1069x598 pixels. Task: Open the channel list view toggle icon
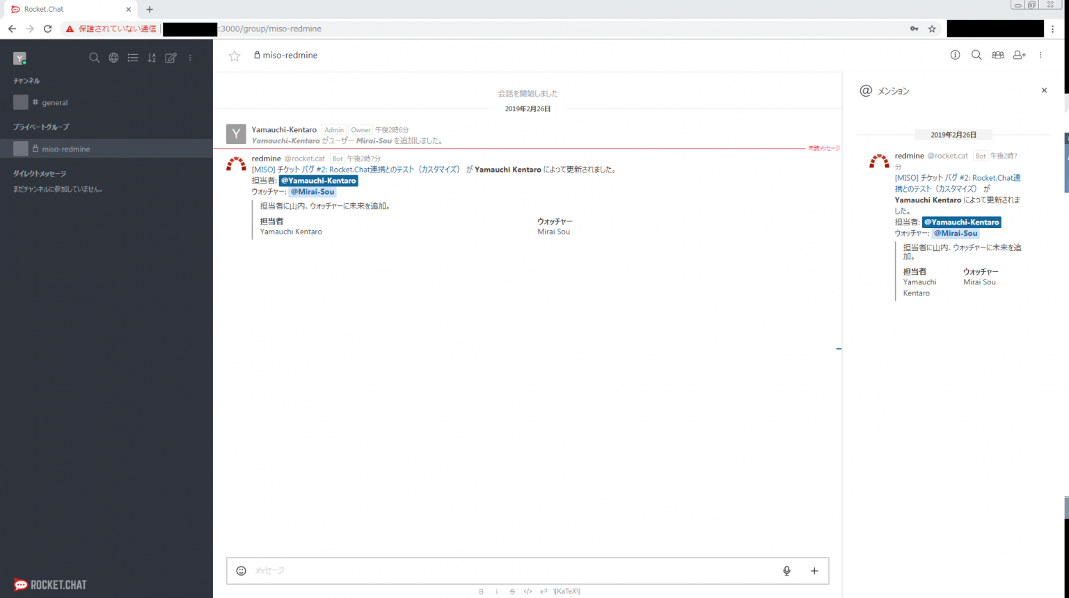[x=133, y=58]
